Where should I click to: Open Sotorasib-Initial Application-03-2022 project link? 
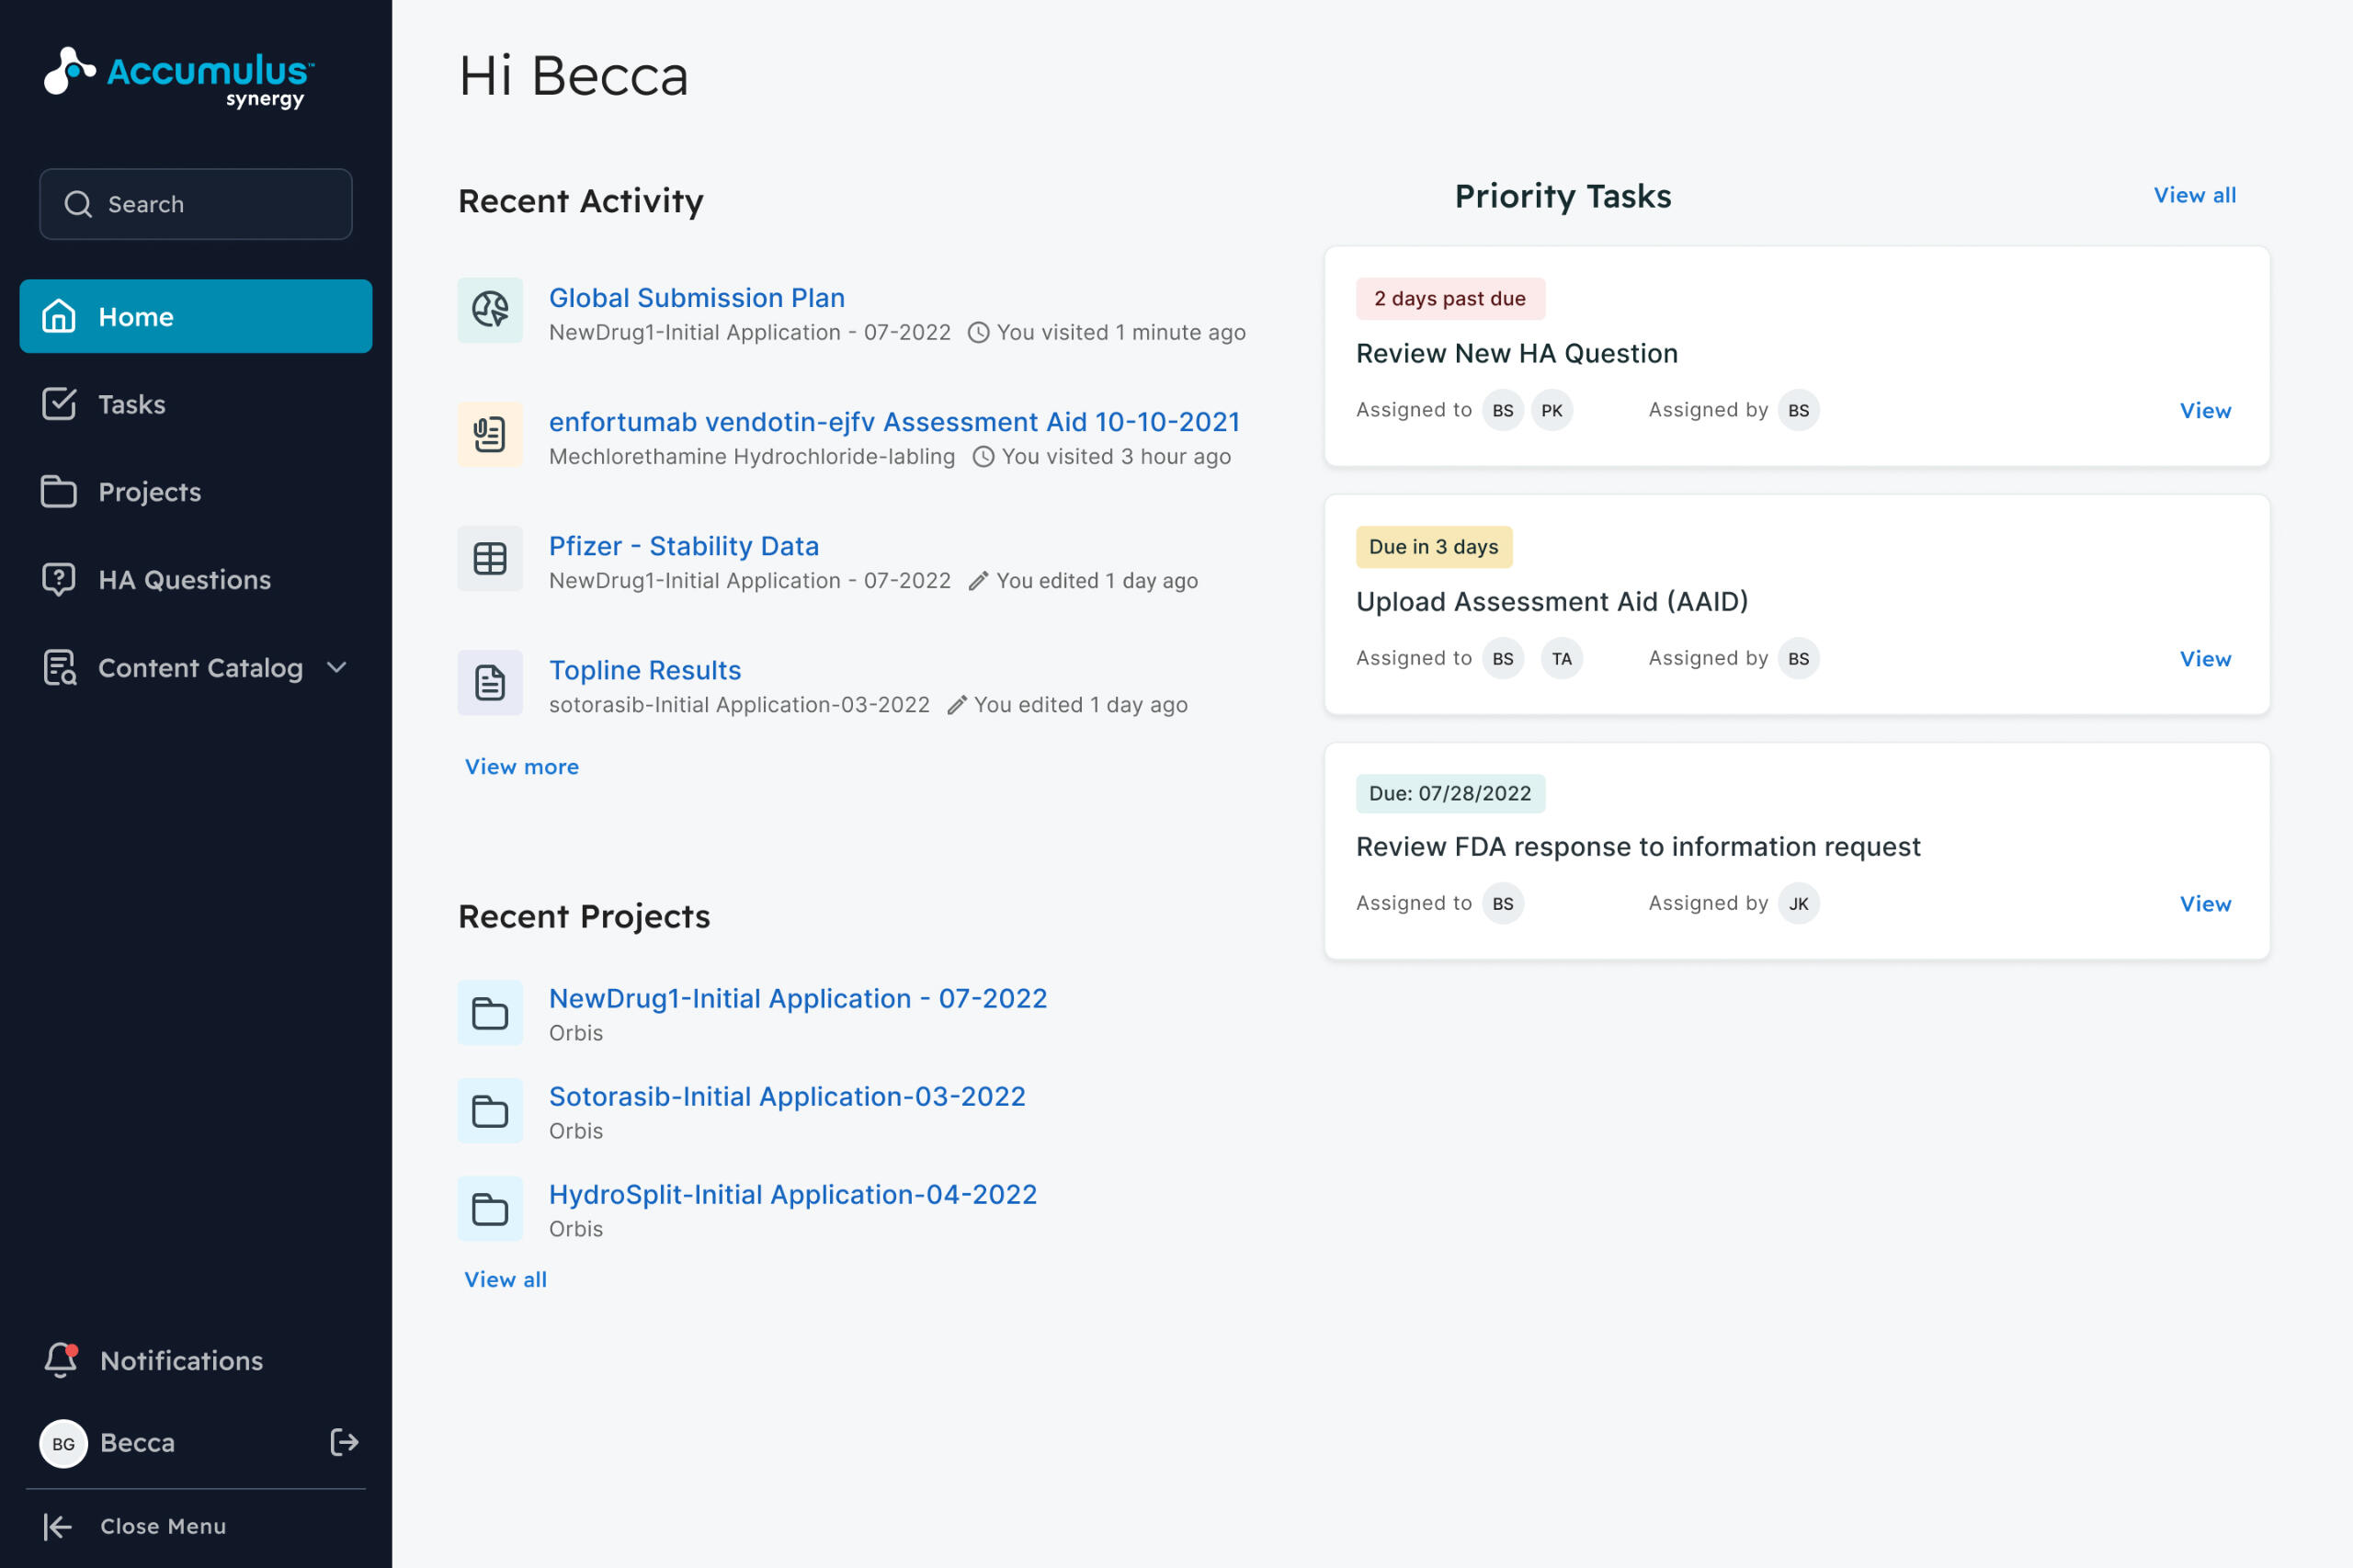click(786, 1096)
